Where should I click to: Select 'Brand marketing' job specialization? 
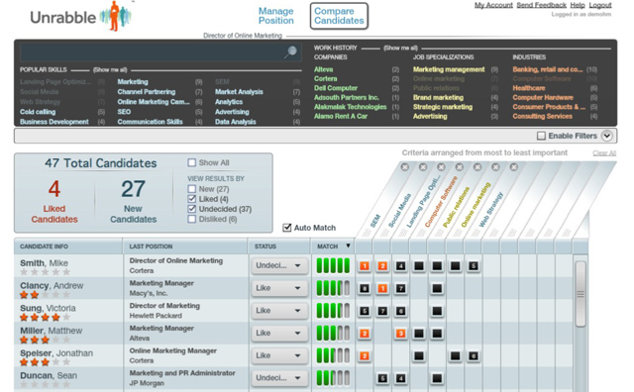(x=438, y=97)
